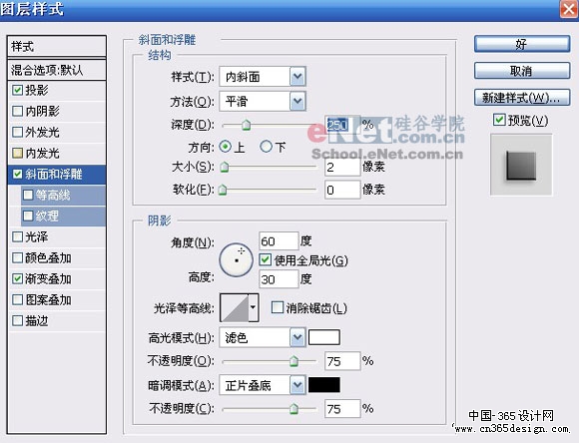Select direction 下 radio button
The height and width of the screenshot is (443, 579).
[266, 147]
